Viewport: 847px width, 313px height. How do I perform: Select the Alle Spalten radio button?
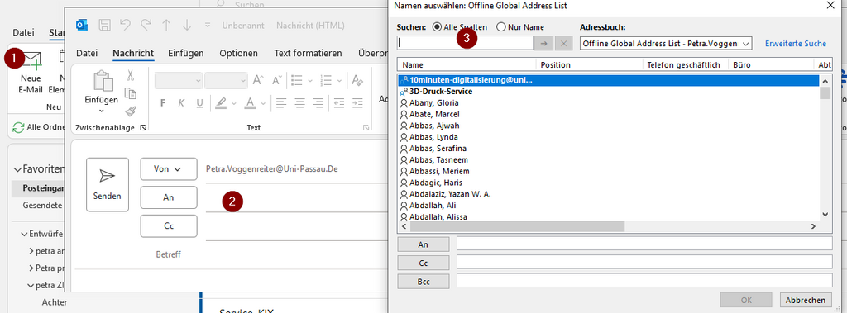coord(437,27)
